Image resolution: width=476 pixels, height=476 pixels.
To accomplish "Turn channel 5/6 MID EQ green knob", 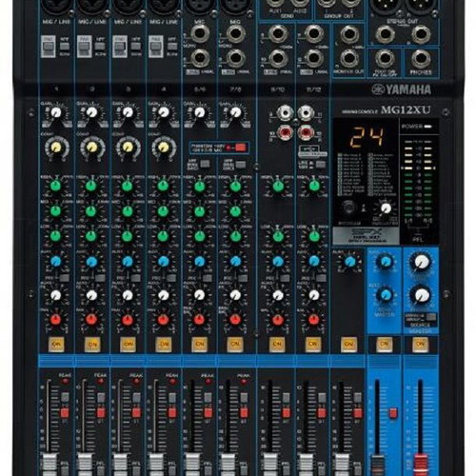I will pos(200,210).
